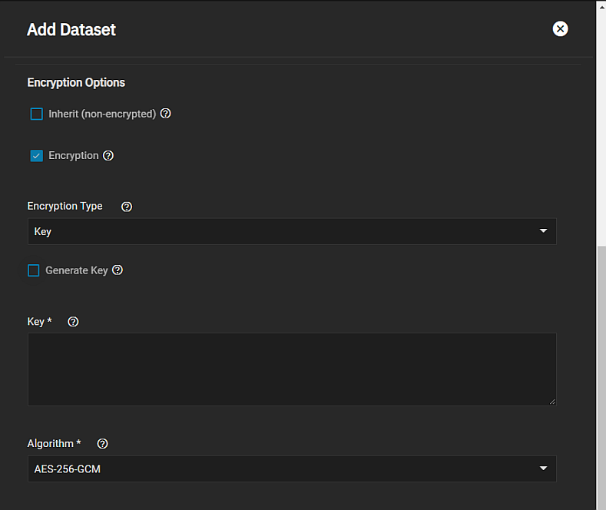Screen dimensions: 606x510
Task: Click the 'Generate Key' label text
Action: [x=77, y=270]
